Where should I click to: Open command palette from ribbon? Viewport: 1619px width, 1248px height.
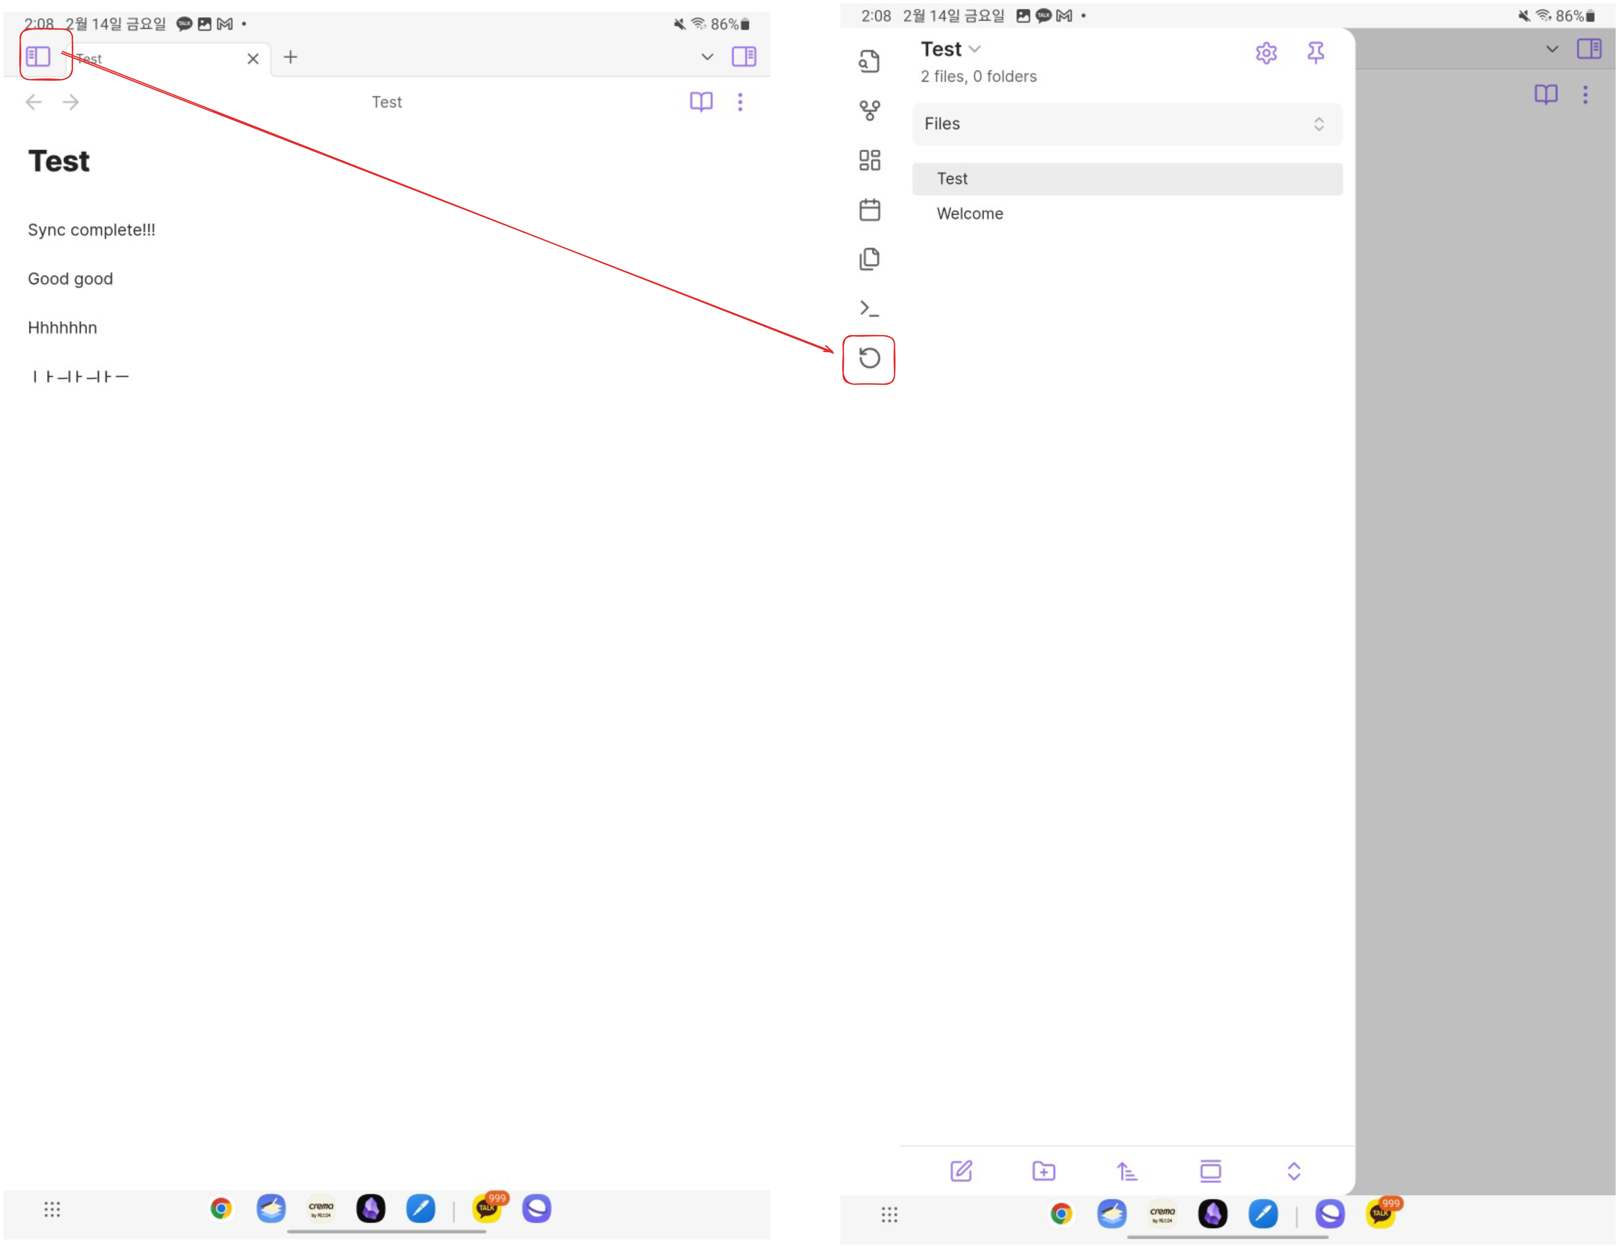pyautogui.click(x=869, y=309)
